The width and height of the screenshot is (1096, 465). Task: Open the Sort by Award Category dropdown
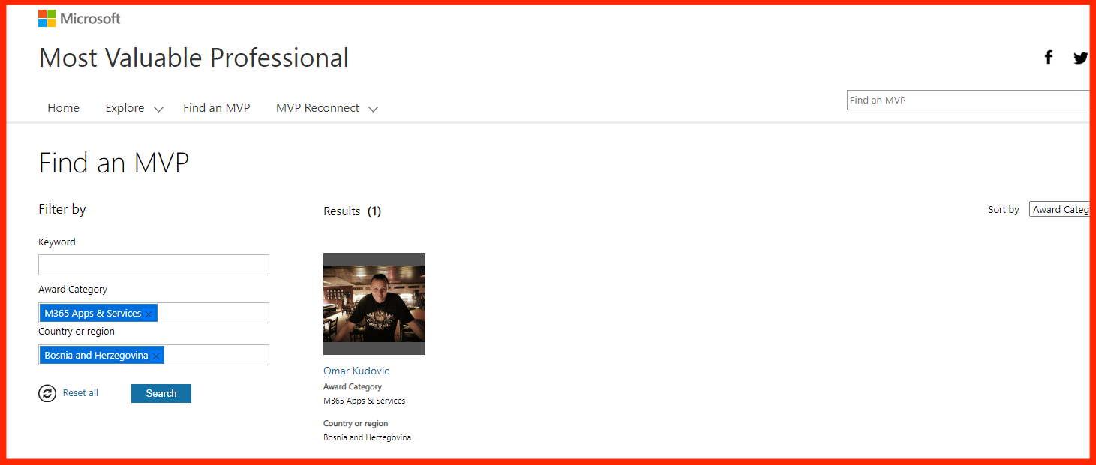(x=1059, y=210)
